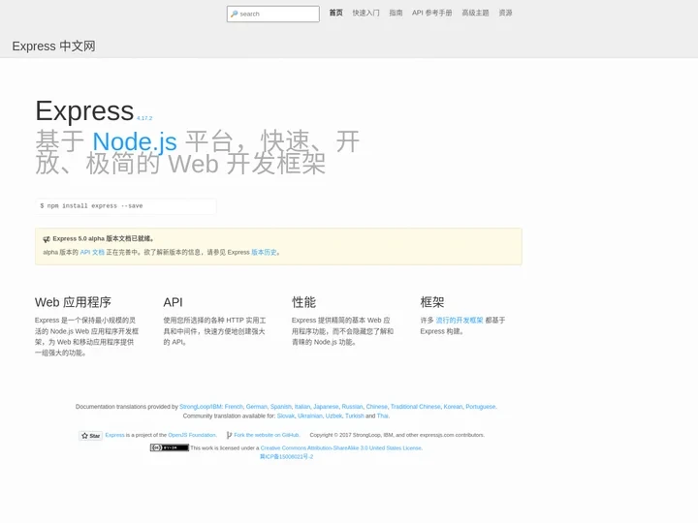The image size is (698, 523).
Task: Switch to Slovak community translation
Action: tap(286, 415)
